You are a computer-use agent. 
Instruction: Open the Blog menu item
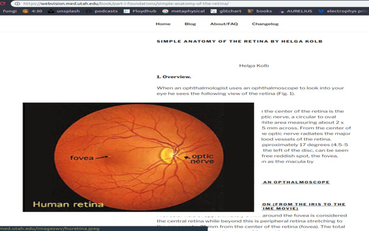tap(190, 24)
